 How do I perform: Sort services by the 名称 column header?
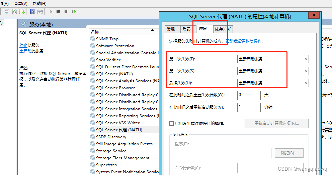tap(123, 32)
